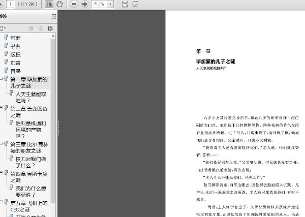Click the panel splitter grip handle
Screen dimensions: 305x217
(58, 128)
